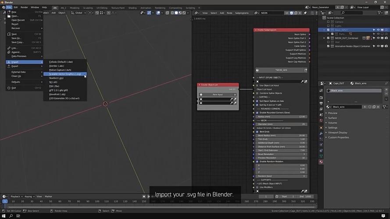Choose FBX (.fbx) import option
The width and height of the screenshot is (390, 219).
coord(65,86)
